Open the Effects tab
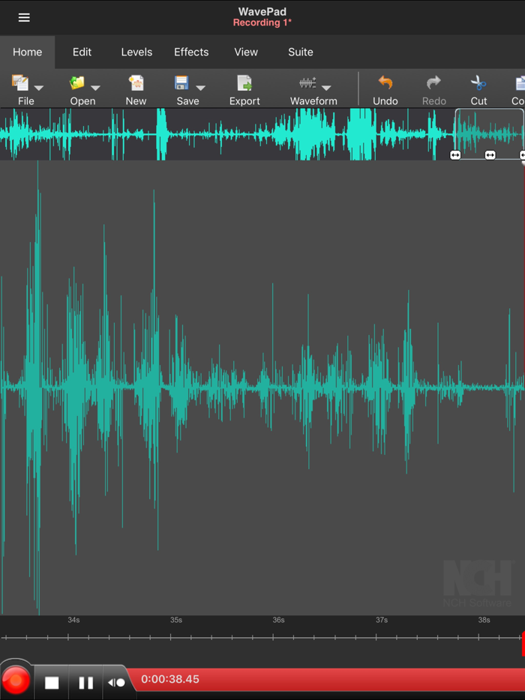The image size is (525, 700). click(191, 52)
